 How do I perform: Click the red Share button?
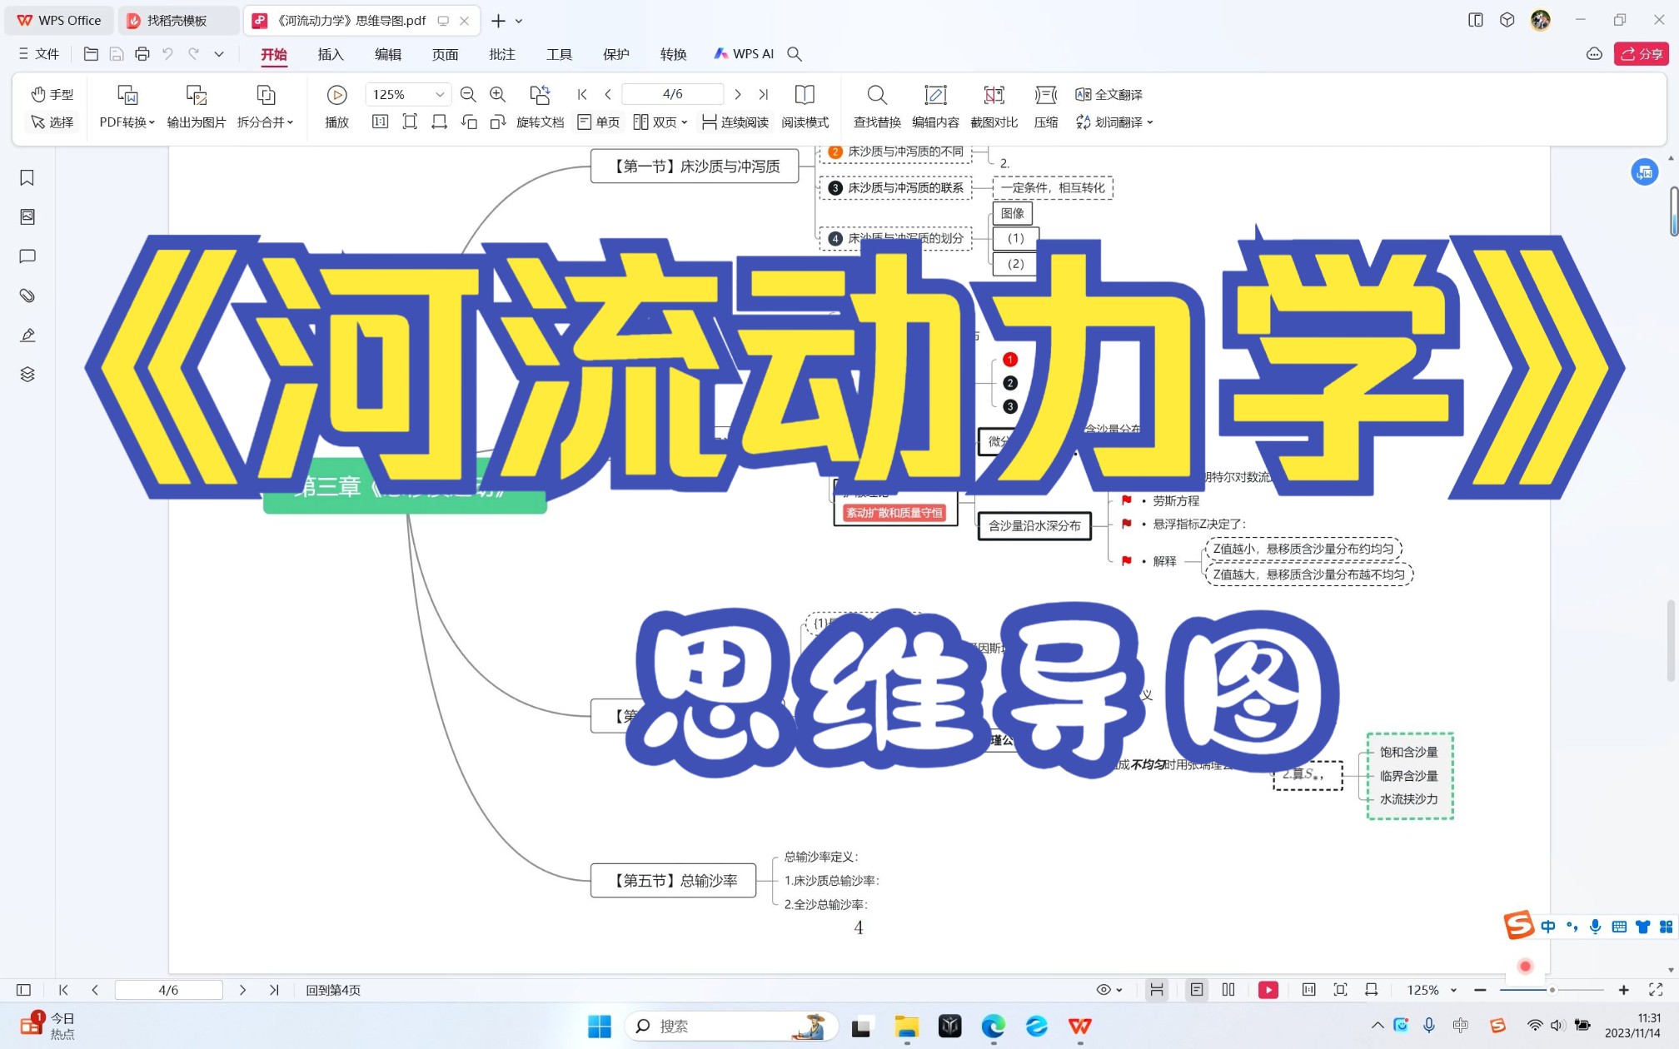pos(1641,54)
